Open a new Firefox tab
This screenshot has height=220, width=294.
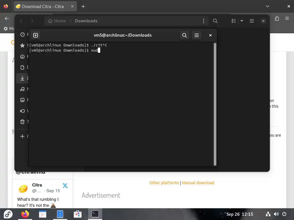click(83, 7)
